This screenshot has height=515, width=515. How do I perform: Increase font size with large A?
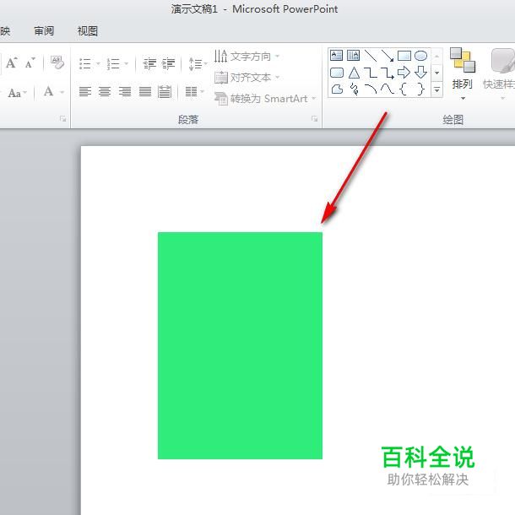pyautogui.click(x=12, y=62)
